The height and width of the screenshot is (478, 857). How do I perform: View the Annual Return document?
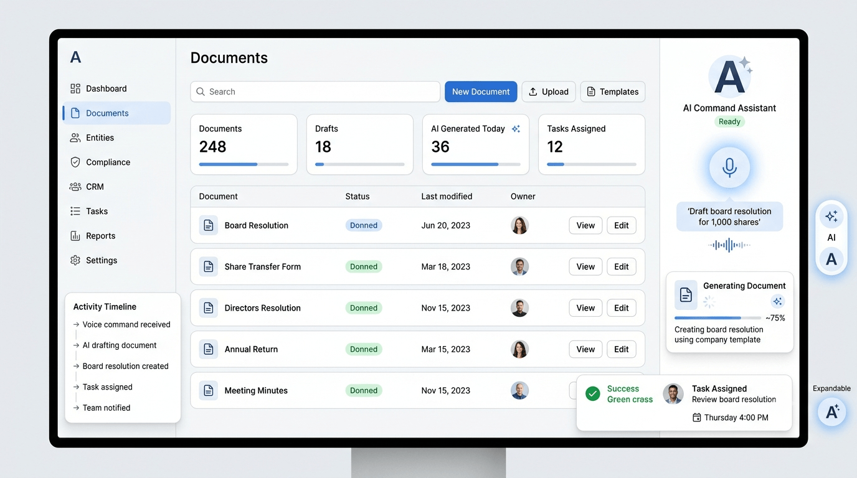[585, 349]
